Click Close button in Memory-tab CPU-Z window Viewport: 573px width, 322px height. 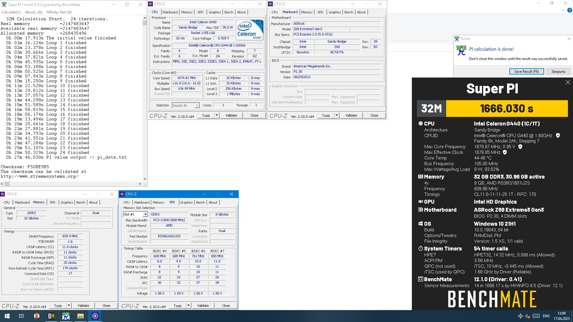point(106,306)
